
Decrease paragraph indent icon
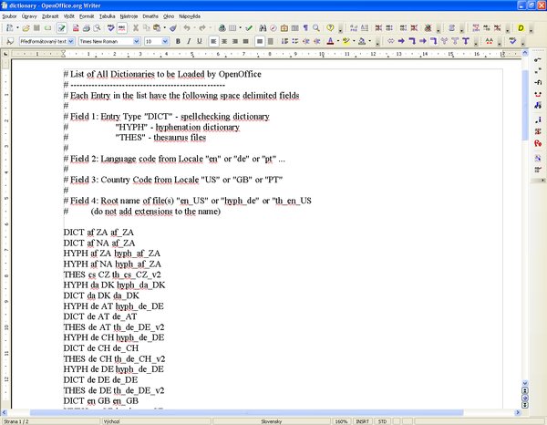[x=306, y=41]
